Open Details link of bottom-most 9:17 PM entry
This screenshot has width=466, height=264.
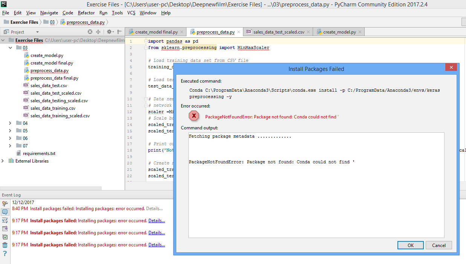click(x=157, y=245)
